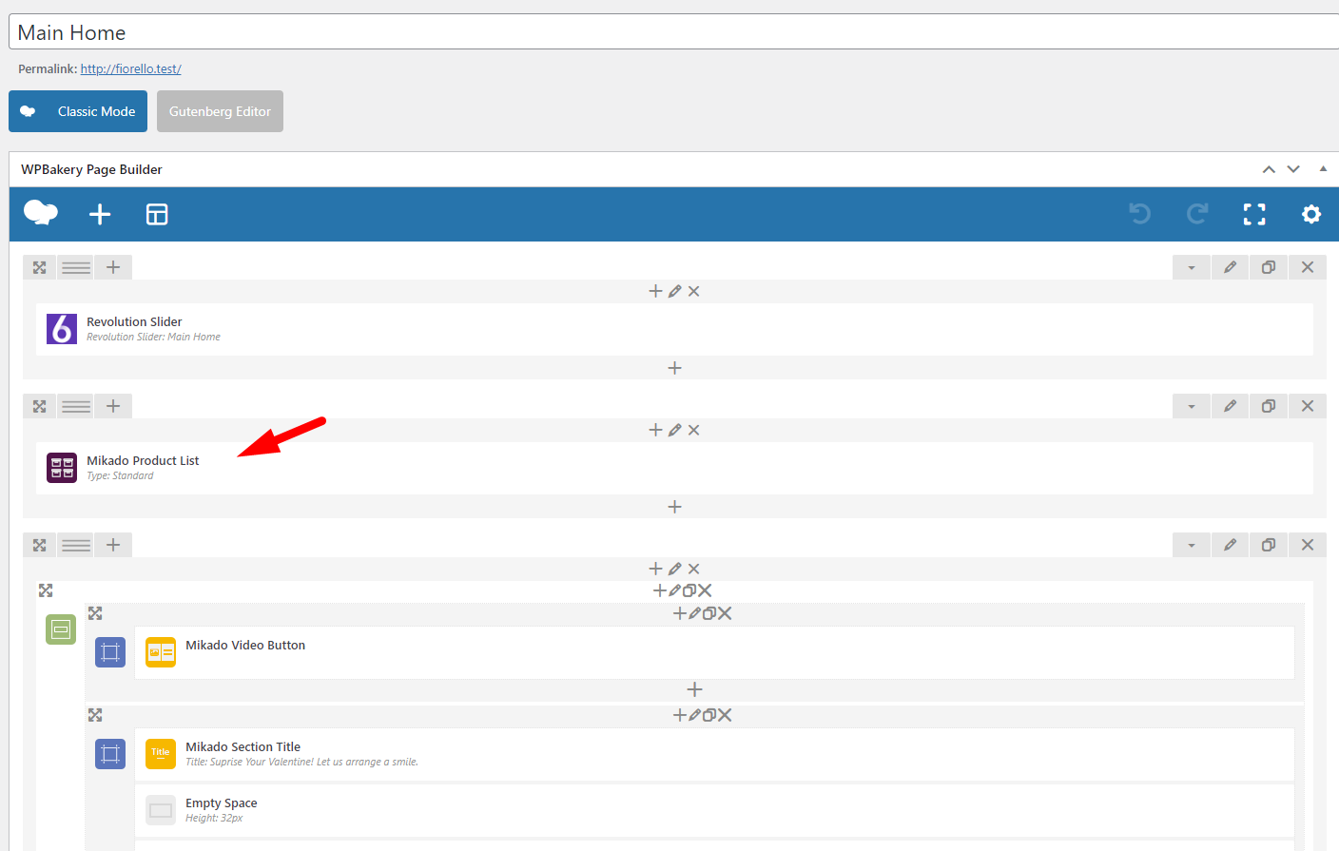Open the page builder settings gear
Image resolution: width=1339 pixels, height=851 pixels.
[1311, 214]
